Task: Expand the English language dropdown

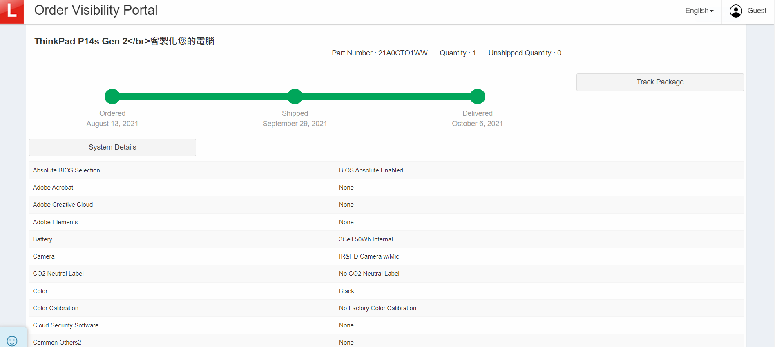Action: click(x=699, y=11)
